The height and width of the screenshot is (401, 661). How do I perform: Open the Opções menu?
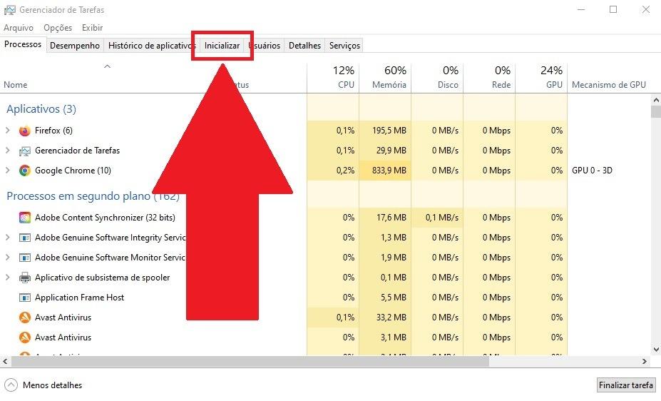click(x=58, y=27)
